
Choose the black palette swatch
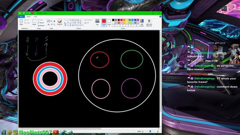tap(113, 20)
